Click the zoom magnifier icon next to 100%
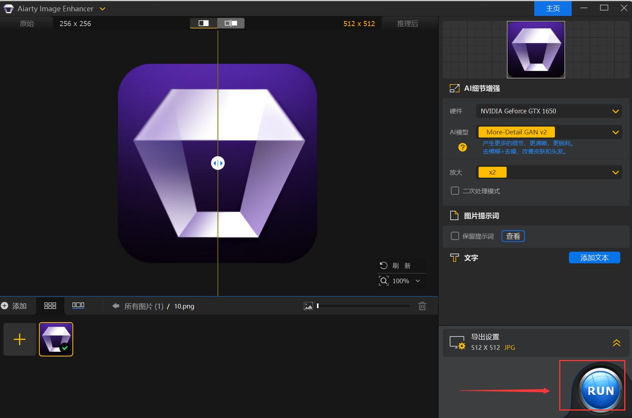Image resolution: width=632 pixels, height=418 pixels. tap(384, 281)
